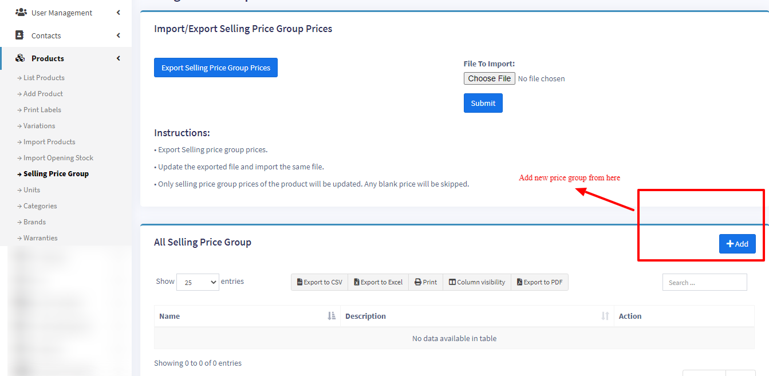Click the Export to Excel button
This screenshot has width=769, height=376.
tap(378, 282)
